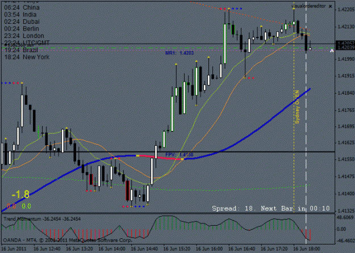This screenshot has height=253, width=355.
Task: Click the 1.42039 price tag
Action: tap(345, 47)
